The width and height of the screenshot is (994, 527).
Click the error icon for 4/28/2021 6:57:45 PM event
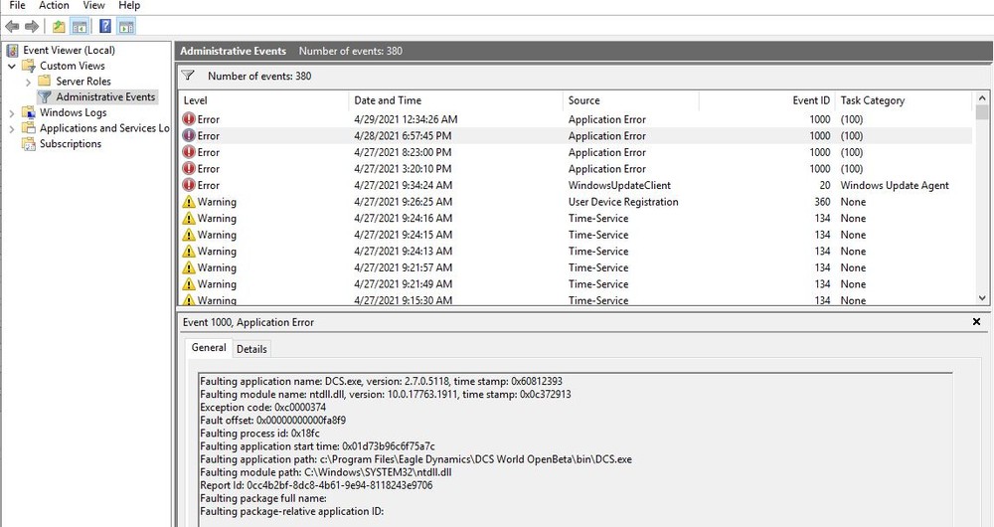click(x=189, y=135)
